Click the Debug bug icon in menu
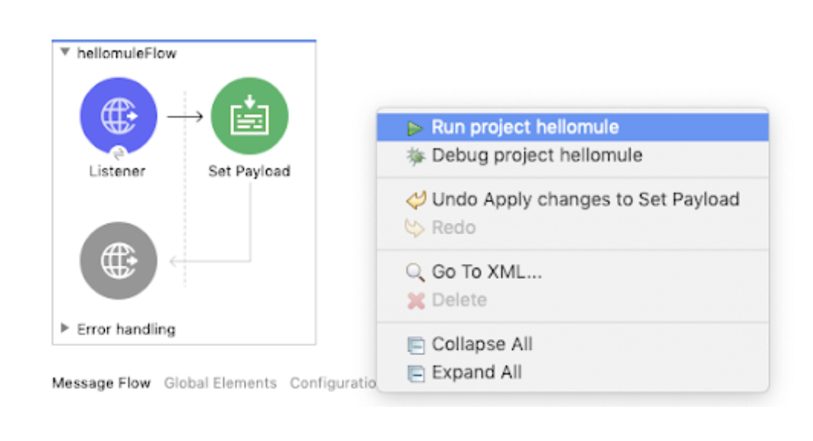813x441 pixels. [x=416, y=156]
